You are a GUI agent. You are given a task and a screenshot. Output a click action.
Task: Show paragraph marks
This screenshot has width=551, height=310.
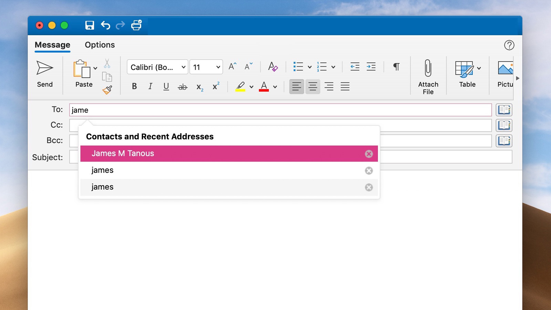[396, 66]
